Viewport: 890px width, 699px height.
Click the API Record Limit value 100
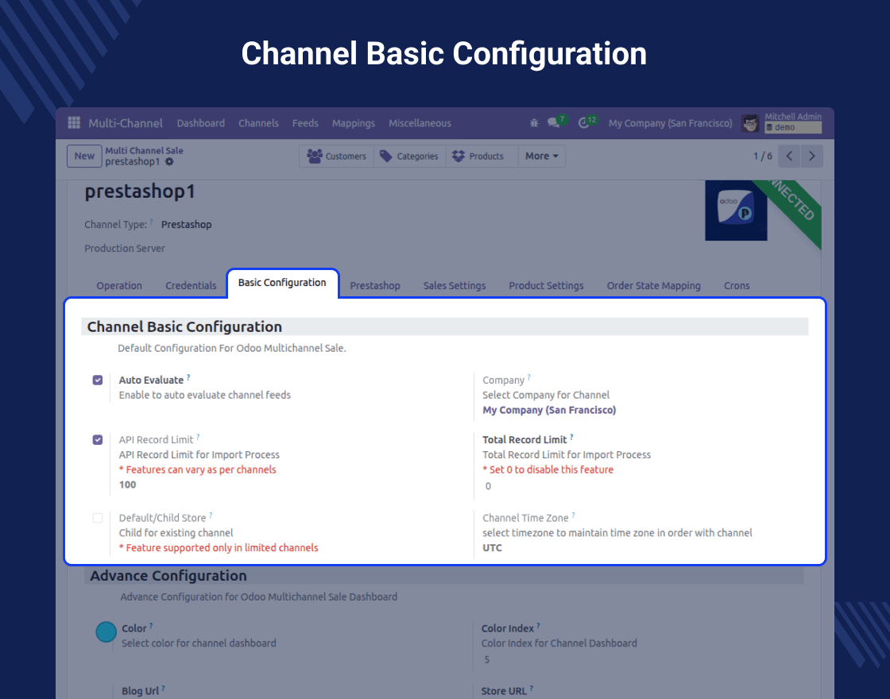click(128, 485)
